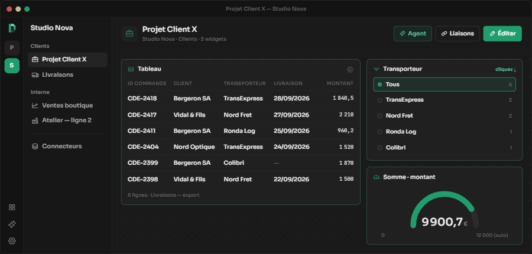Click delivery date 22/09/2026
The height and width of the screenshot is (254, 532).
(291, 180)
